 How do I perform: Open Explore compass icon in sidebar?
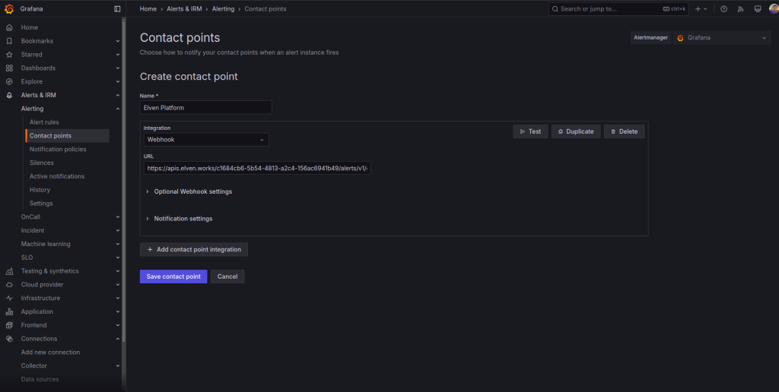point(9,81)
